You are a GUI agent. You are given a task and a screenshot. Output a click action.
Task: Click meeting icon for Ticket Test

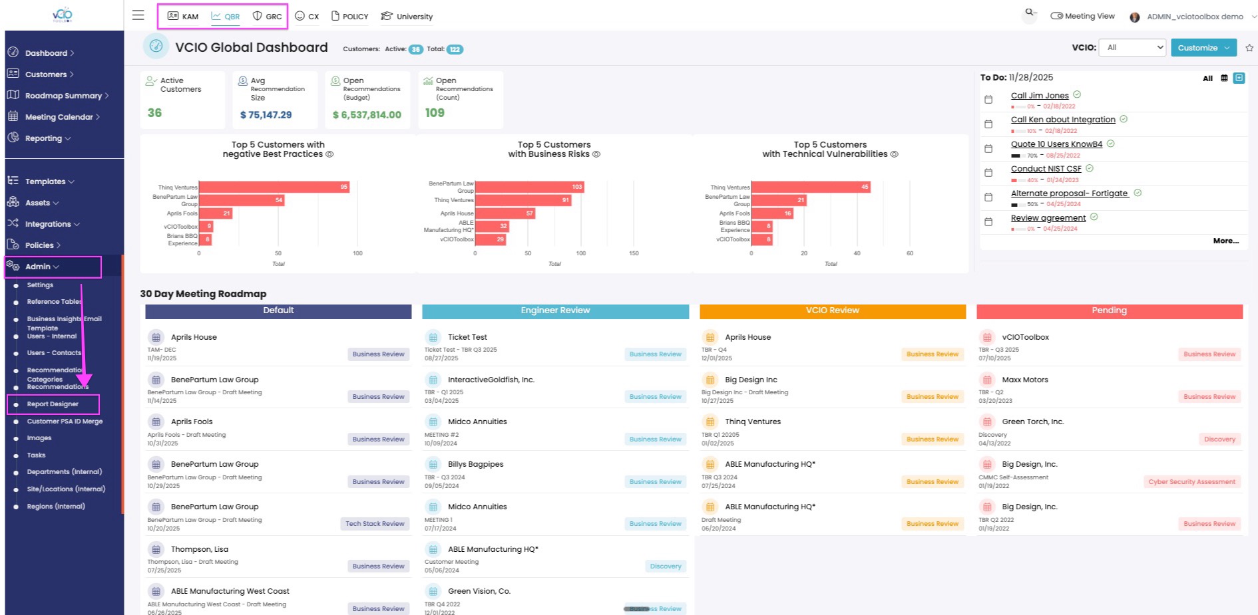coord(433,337)
